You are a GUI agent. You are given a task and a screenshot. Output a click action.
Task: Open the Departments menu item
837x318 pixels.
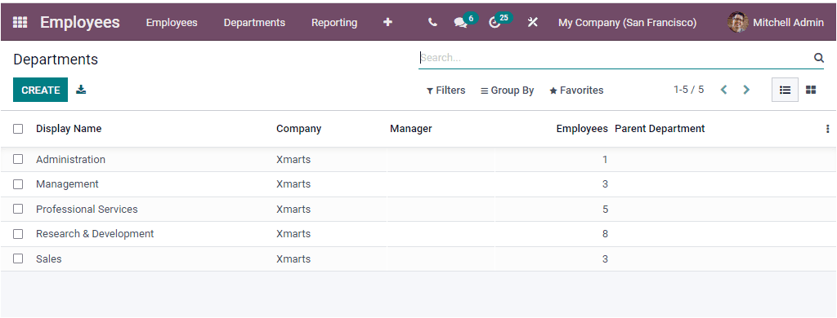point(254,22)
